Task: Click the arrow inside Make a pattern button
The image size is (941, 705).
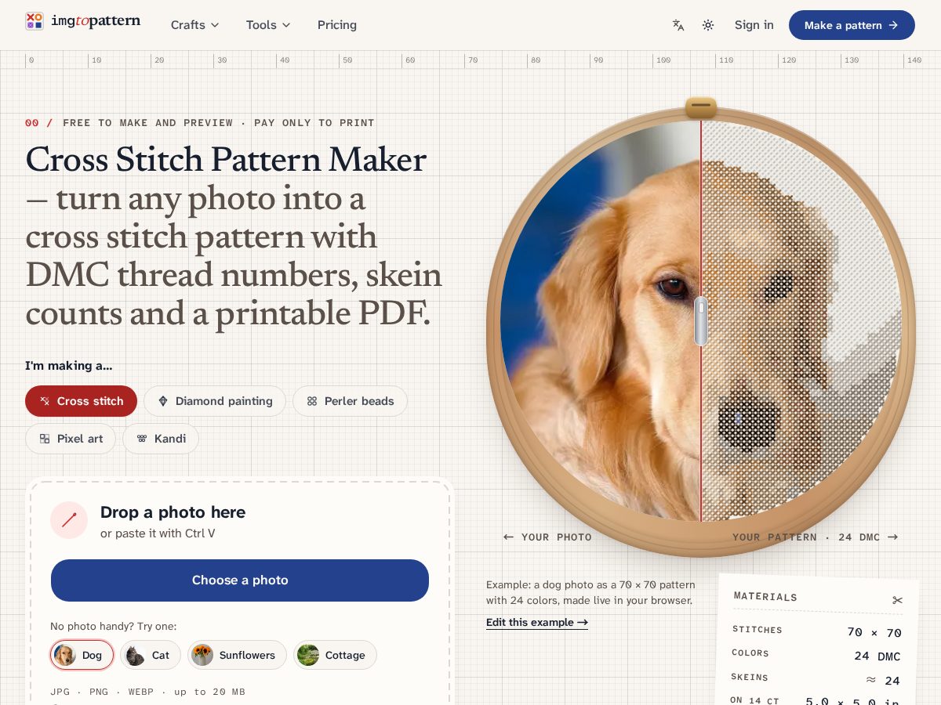Action: tap(893, 25)
